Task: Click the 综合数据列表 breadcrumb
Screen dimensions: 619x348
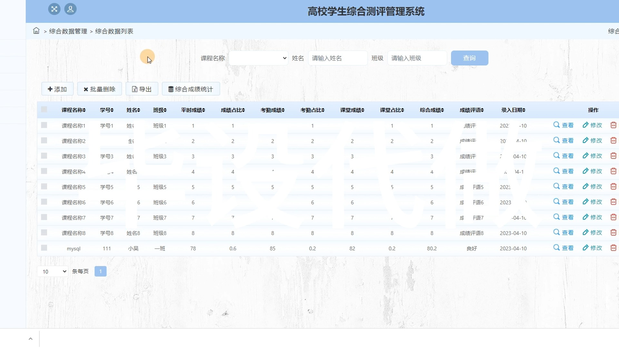Action: pos(114,31)
